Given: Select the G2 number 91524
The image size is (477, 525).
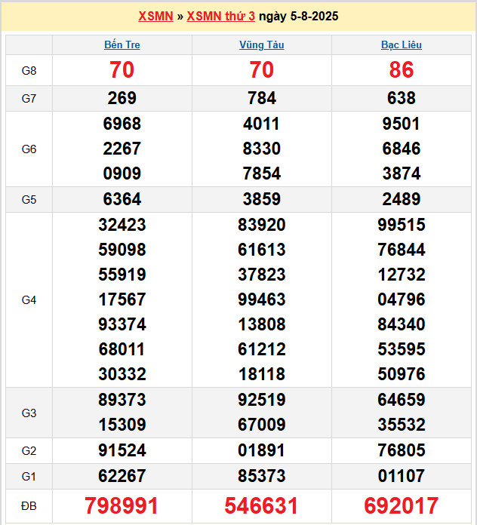Looking at the screenshot, I should coord(122,450).
